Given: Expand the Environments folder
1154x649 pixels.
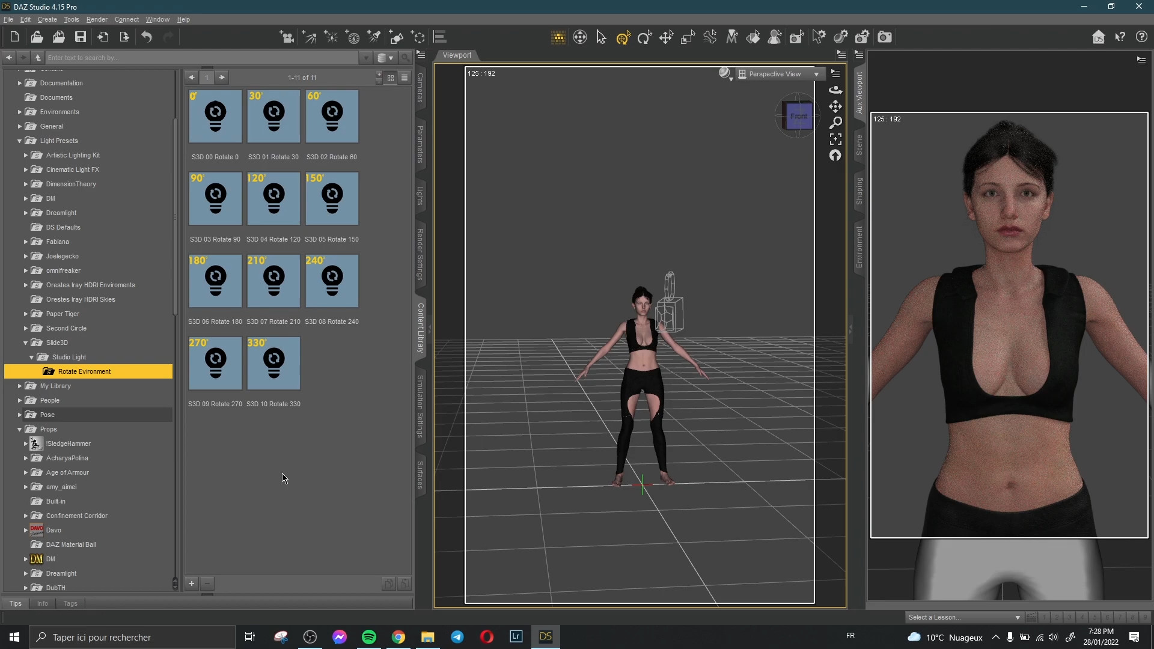Looking at the screenshot, I should pyautogui.click(x=19, y=112).
